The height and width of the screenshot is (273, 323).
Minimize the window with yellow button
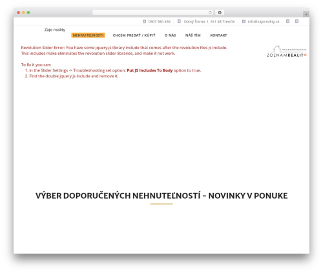(23, 13)
